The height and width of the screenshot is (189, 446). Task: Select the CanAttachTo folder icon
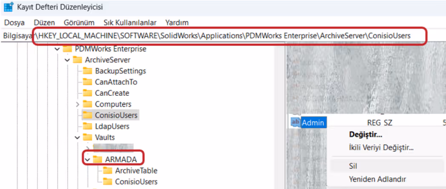[87, 82]
